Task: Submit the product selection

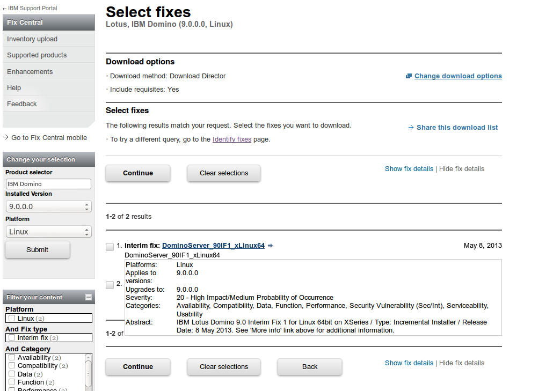Action: click(x=38, y=250)
